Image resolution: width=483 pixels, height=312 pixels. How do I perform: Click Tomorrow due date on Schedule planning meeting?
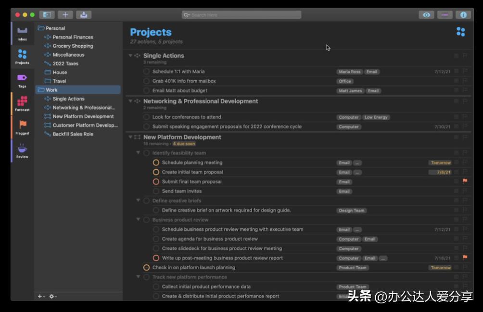pyautogui.click(x=441, y=162)
